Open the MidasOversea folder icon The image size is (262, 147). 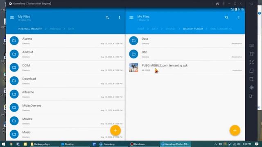pos(14,107)
